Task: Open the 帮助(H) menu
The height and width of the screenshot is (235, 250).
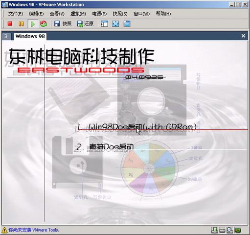Action: tap(163, 14)
